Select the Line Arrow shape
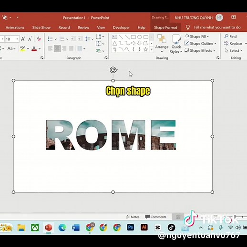The width and height of the screenshot is (247, 247). [x=127, y=37]
